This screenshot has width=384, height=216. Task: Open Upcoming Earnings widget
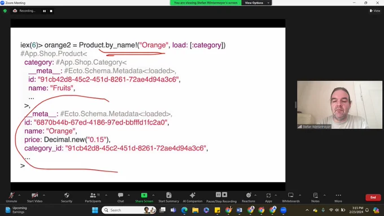coord(16,210)
